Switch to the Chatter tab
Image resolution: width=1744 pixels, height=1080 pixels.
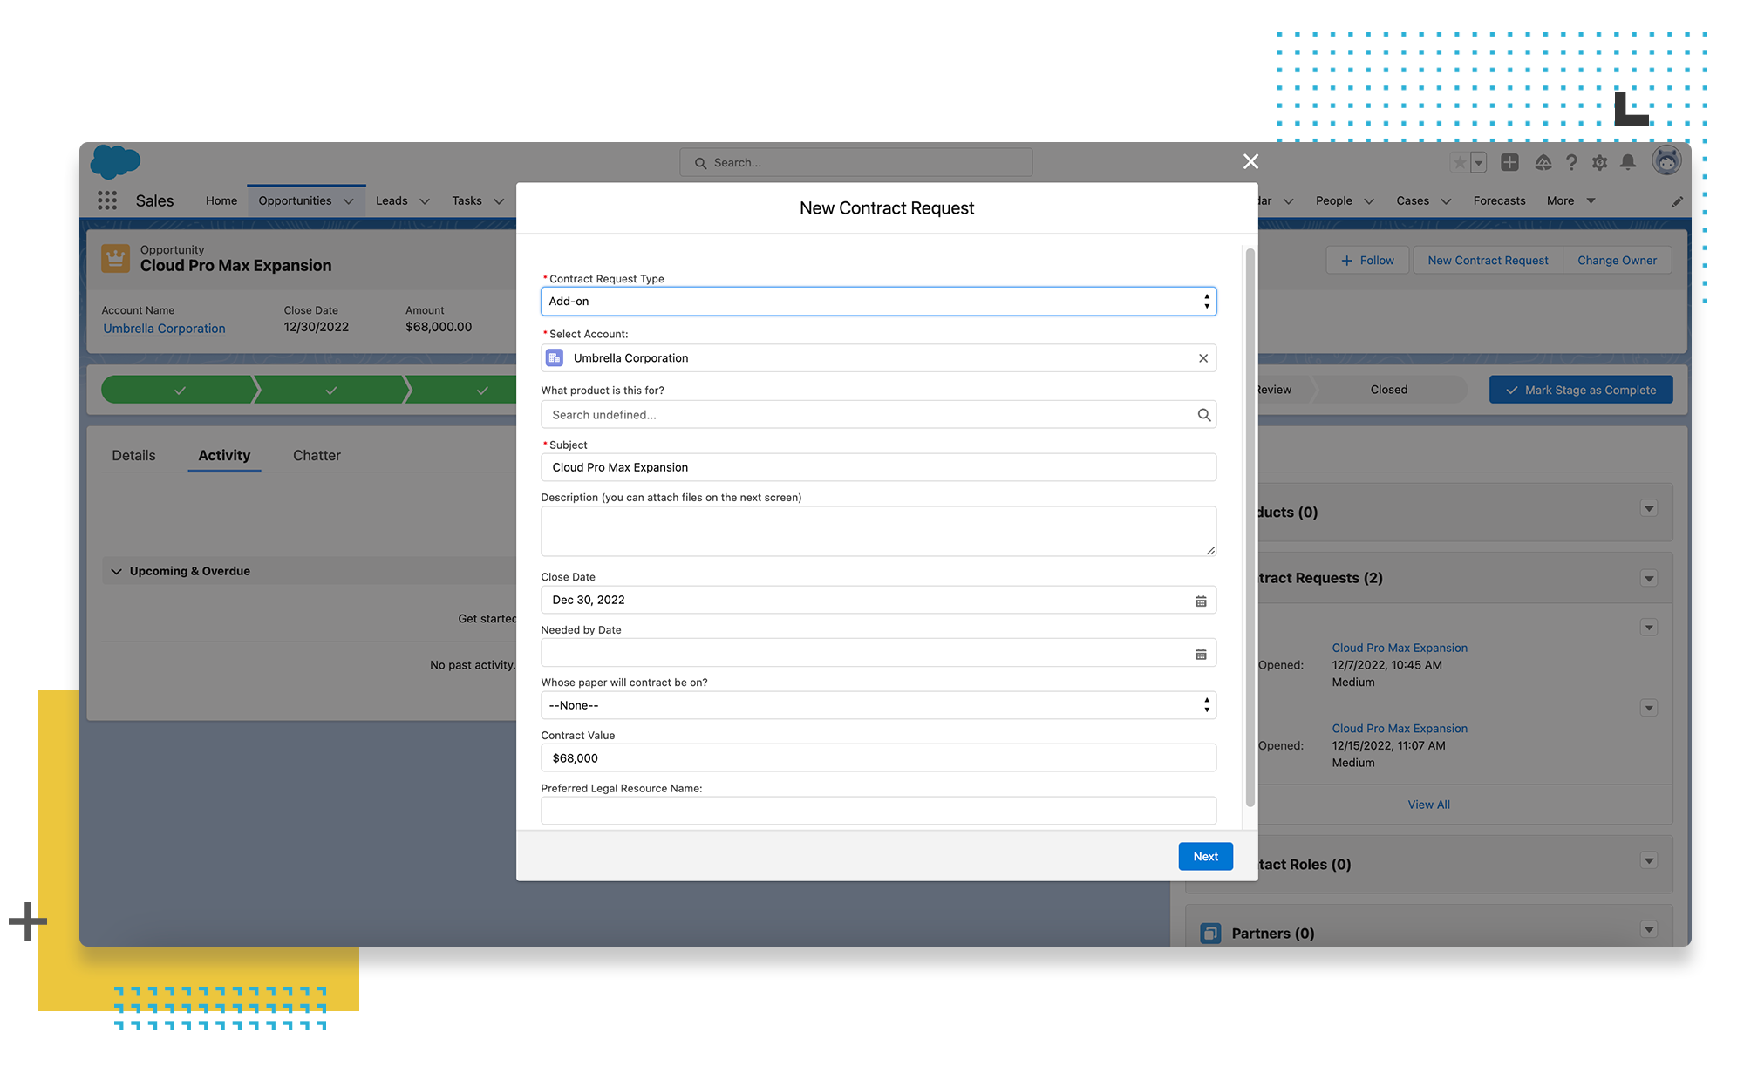coord(317,455)
